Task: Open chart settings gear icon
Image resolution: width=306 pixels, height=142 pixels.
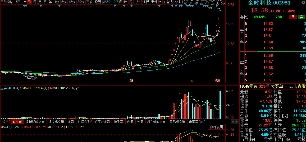Action: 186,3
